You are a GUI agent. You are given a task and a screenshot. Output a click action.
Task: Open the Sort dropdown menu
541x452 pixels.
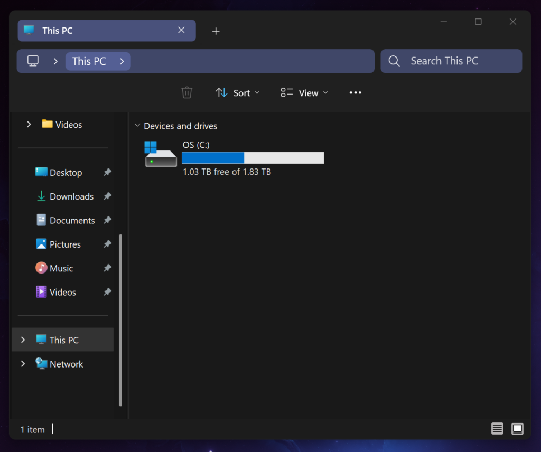(237, 93)
